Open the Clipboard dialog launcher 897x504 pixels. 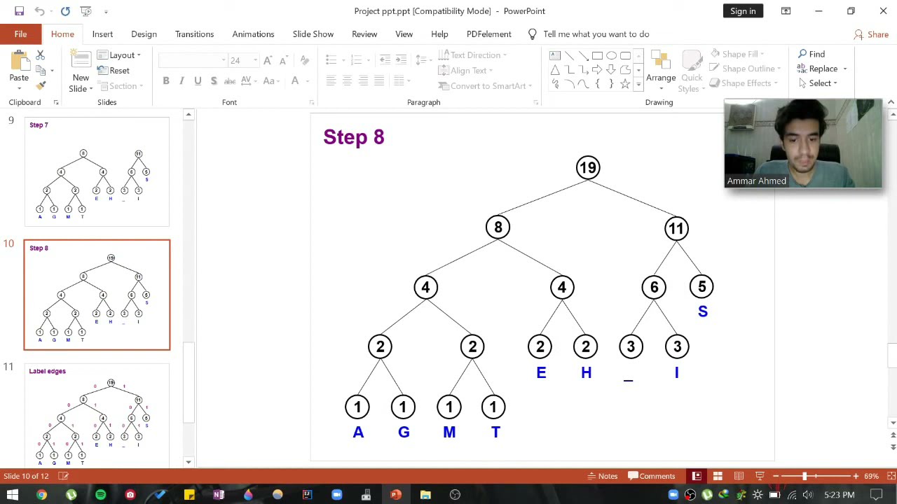coord(56,103)
